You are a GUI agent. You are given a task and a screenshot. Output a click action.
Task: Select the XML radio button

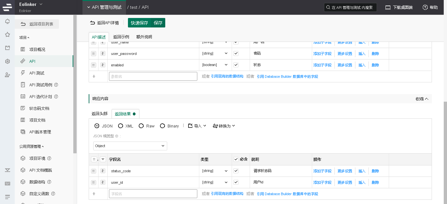(121, 126)
